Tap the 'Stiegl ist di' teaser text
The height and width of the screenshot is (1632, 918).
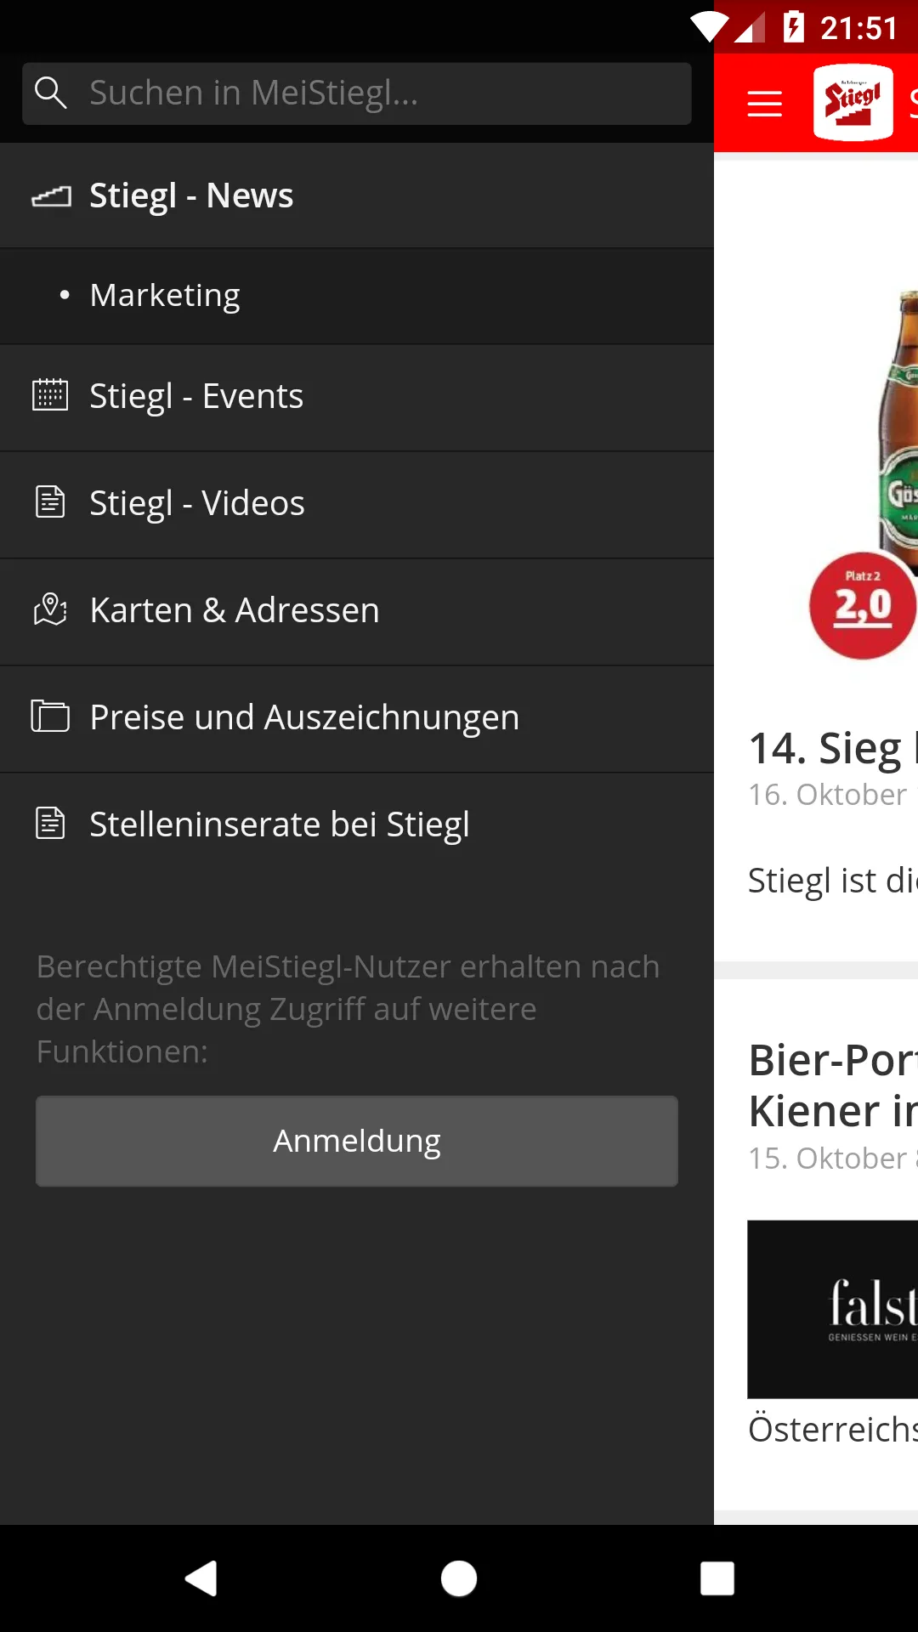(x=833, y=881)
